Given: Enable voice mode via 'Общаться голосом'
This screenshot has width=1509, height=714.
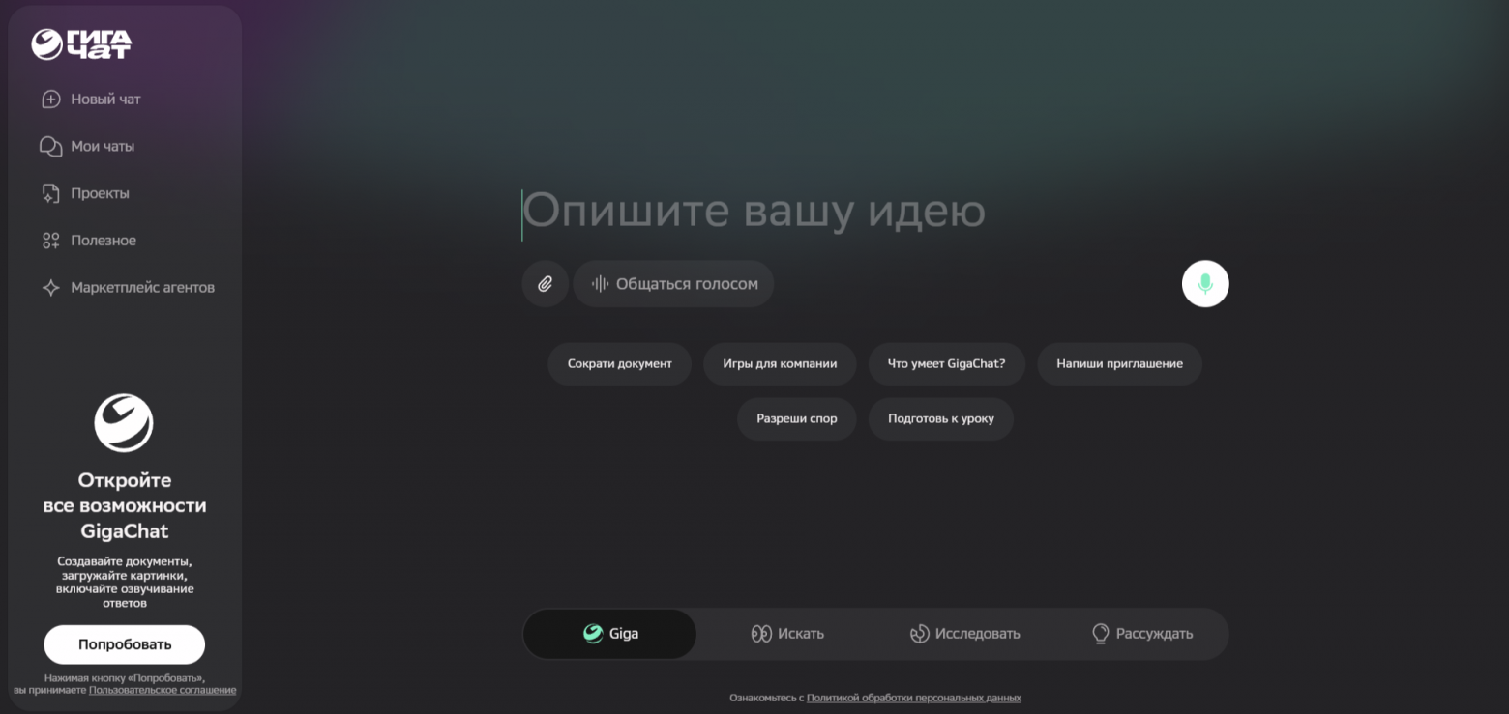Looking at the screenshot, I should [673, 283].
